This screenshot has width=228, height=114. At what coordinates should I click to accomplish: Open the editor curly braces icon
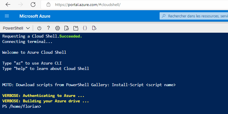[85, 28]
